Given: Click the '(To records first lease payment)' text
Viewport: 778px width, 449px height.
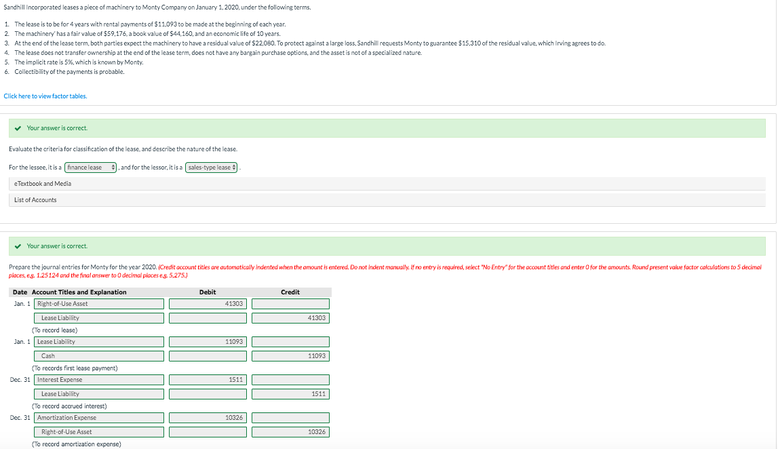Looking at the screenshot, I should pyautogui.click(x=75, y=368).
